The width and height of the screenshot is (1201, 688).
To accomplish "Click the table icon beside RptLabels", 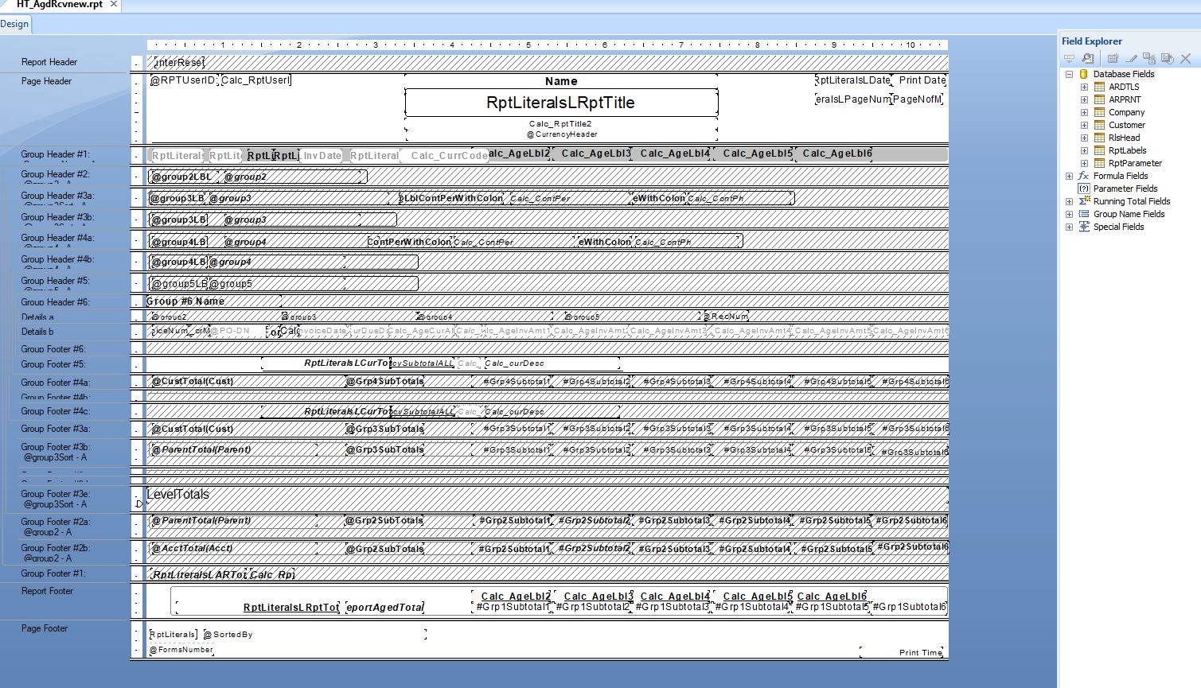I will [x=1099, y=150].
